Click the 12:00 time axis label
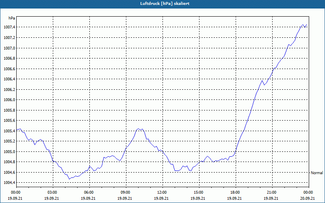 [162, 192]
